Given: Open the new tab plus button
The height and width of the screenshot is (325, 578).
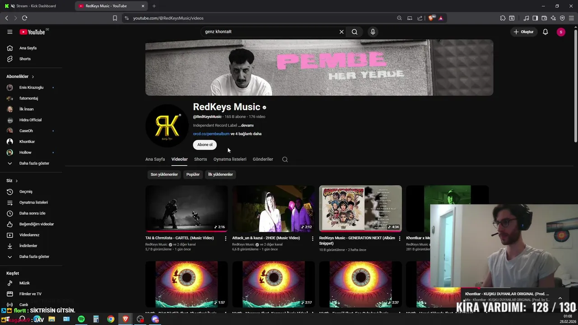Looking at the screenshot, I should click(154, 6).
